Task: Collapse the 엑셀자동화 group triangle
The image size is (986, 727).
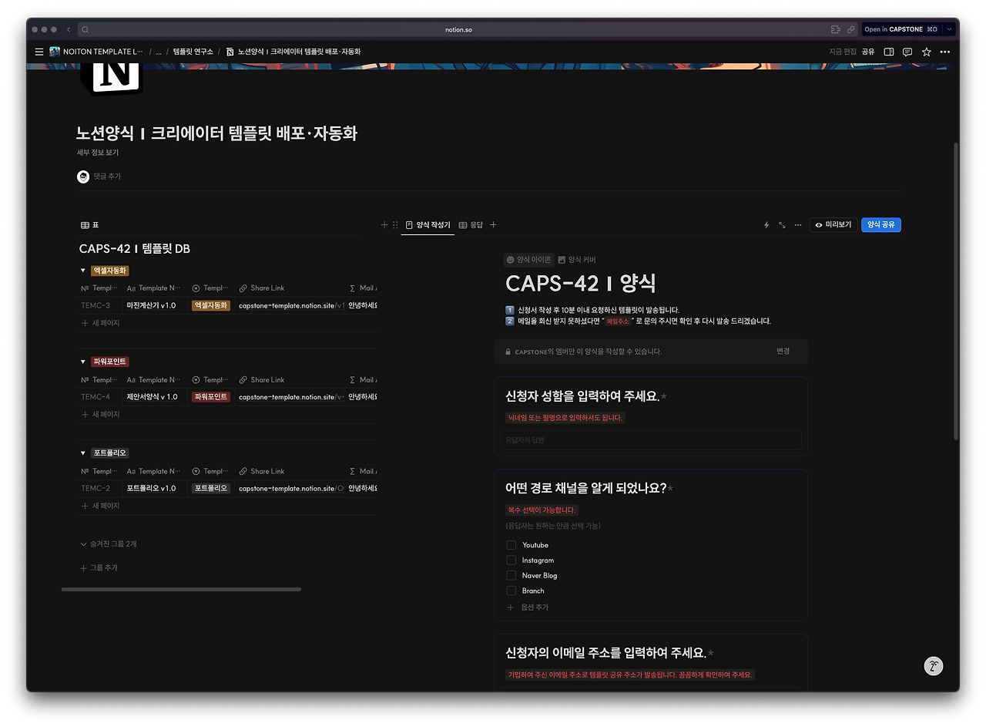Action: [83, 269]
